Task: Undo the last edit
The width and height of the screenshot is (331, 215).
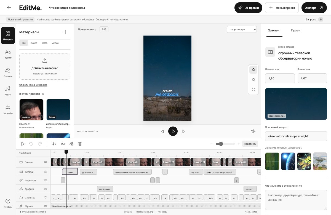Action: (x=31, y=144)
